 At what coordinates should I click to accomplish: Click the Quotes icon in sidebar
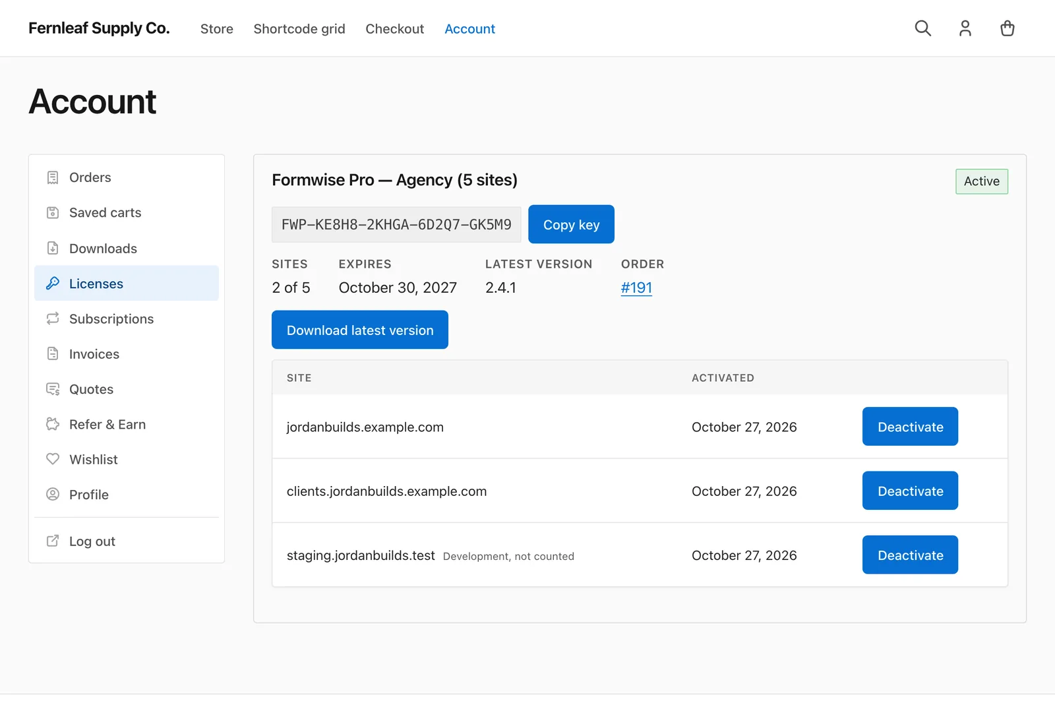click(x=53, y=389)
